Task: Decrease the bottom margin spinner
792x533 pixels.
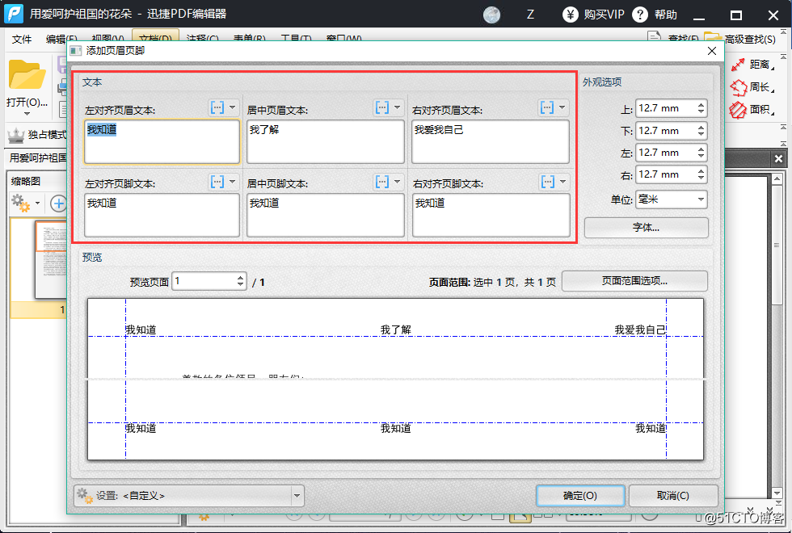Action: click(701, 134)
